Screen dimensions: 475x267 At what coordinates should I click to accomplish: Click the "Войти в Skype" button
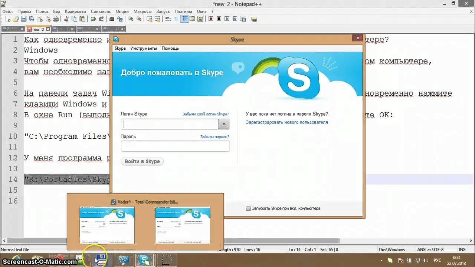(x=142, y=161)
